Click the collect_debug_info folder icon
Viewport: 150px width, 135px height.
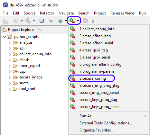[15, 54]
